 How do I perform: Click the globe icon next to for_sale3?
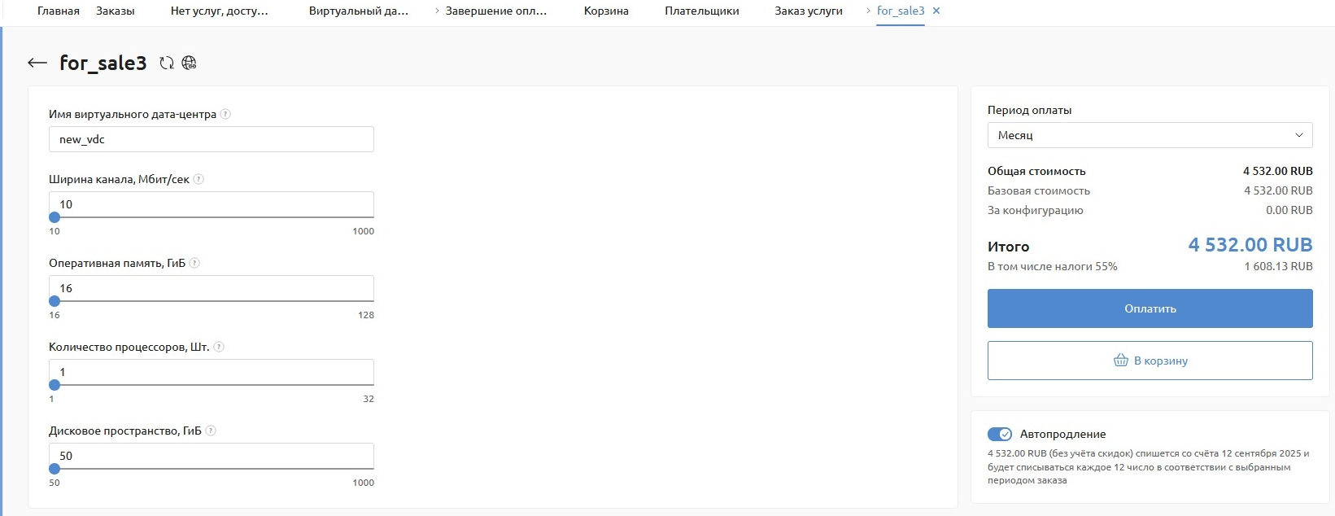tap(189, 63)
